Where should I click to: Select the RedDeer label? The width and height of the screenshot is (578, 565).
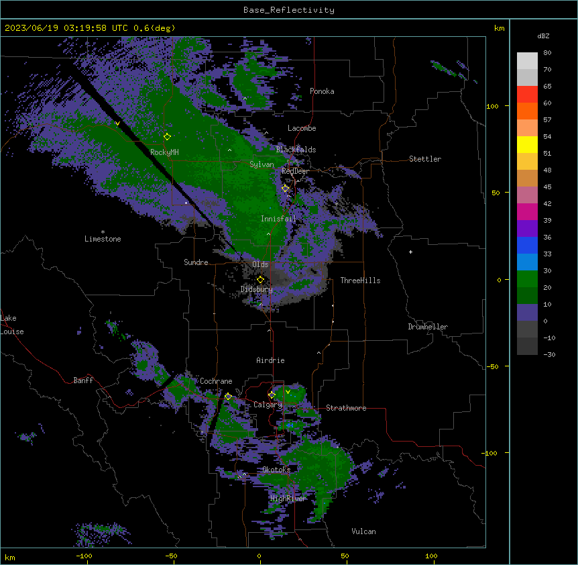coord(295,171)
